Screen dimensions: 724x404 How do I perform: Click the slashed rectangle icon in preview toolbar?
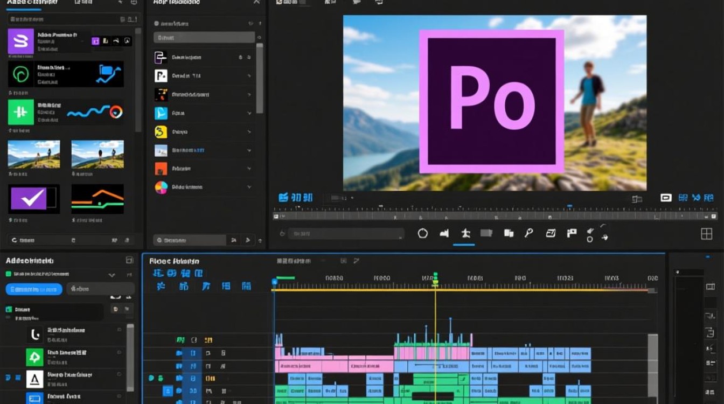tap(551, 233)
